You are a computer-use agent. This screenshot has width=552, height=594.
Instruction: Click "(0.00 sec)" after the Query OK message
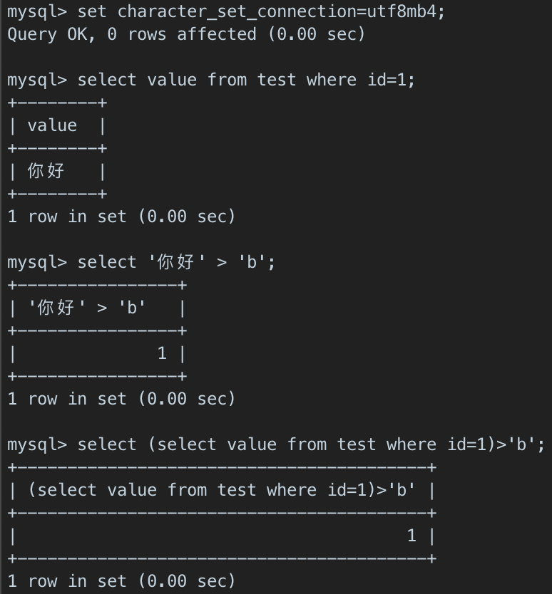tap(317, 34)
